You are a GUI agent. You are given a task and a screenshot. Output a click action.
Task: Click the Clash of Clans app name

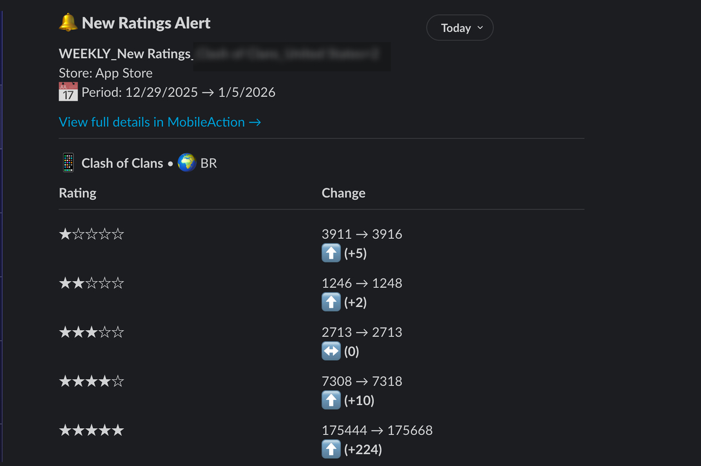(x=122, y=163)
